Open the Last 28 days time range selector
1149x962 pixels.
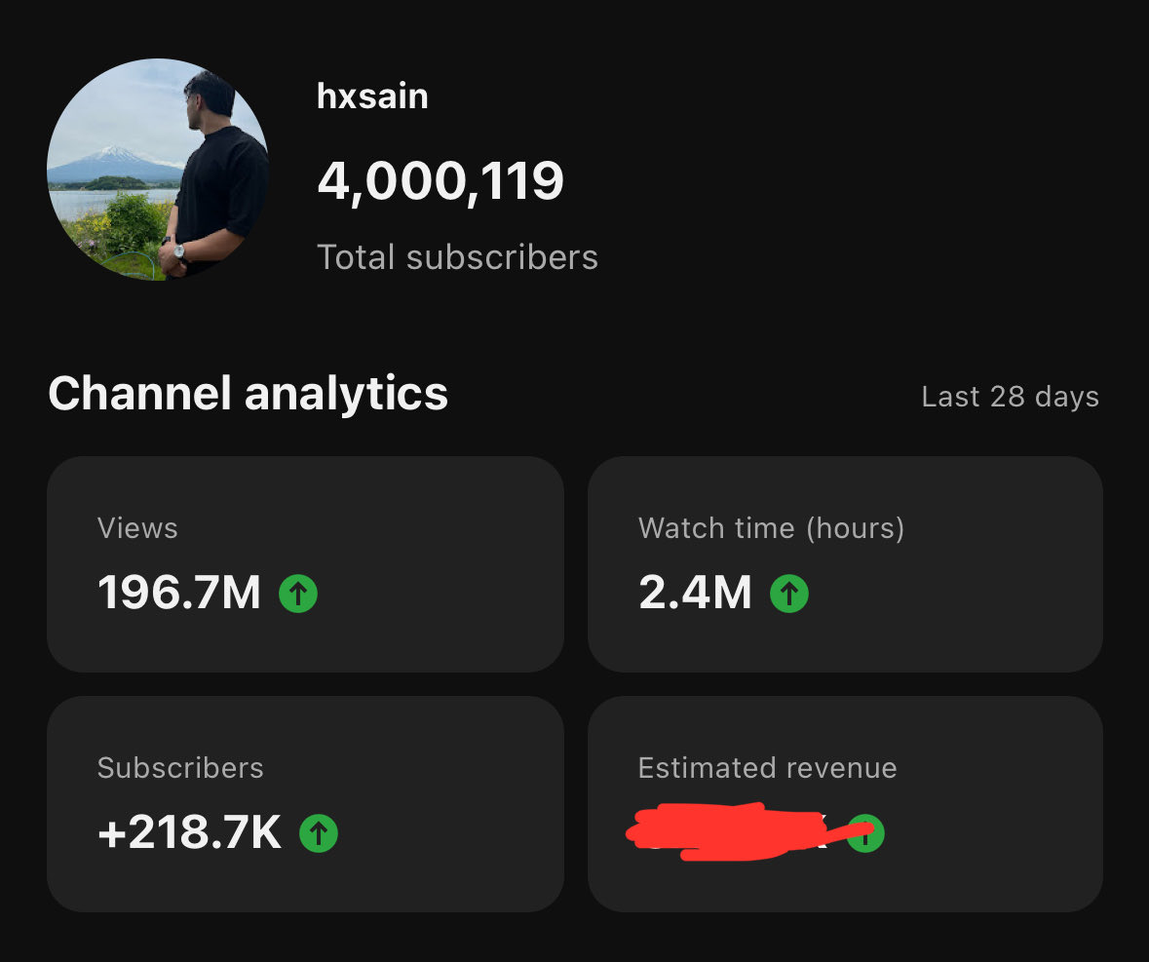click(1010, 396)
